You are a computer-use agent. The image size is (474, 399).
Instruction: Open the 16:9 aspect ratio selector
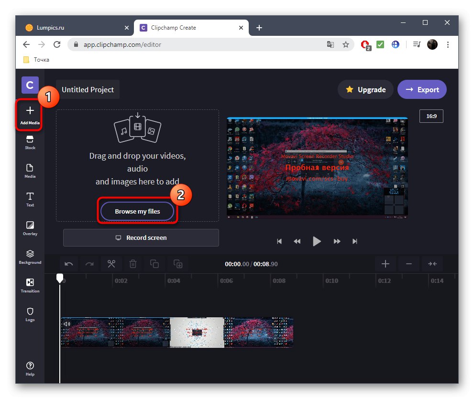click(x=431, y=116)
